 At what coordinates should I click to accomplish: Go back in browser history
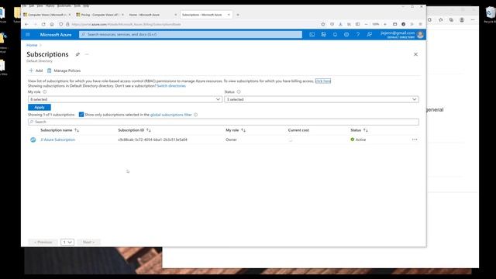[26, 24]
